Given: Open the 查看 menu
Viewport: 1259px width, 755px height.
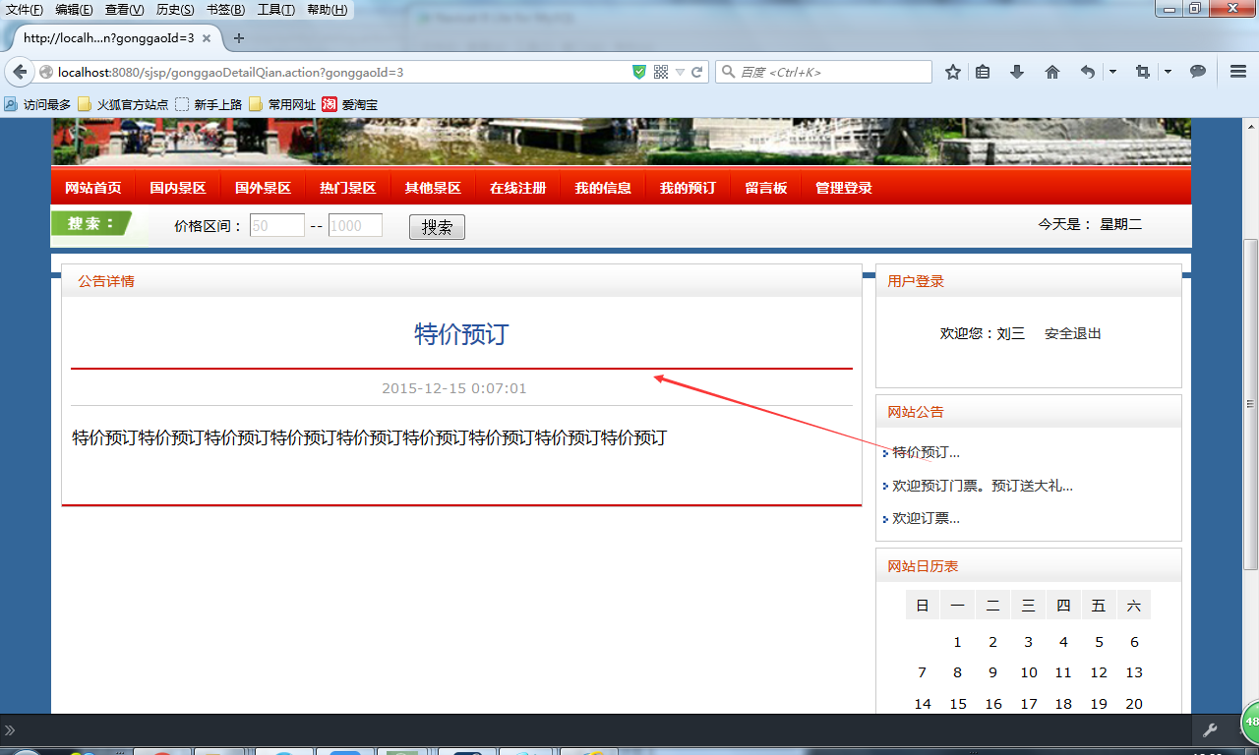Looking at the screenshot, I should 124,10.
